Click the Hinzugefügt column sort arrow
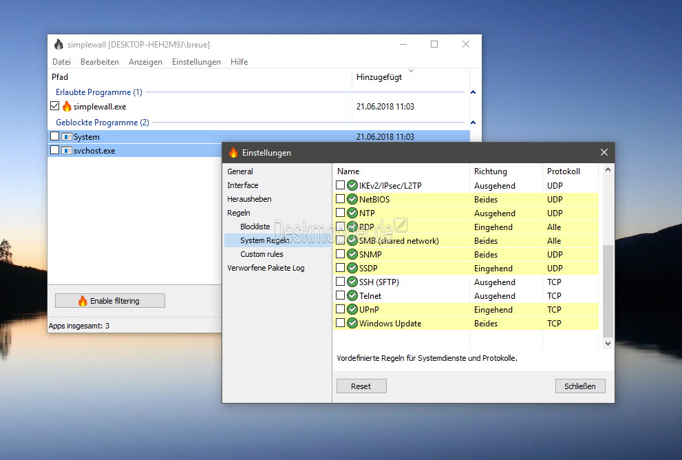This screenshot has width=682, height=460. [411, 70]
